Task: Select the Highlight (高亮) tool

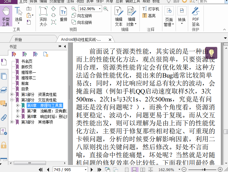Action: click(149, 15)
